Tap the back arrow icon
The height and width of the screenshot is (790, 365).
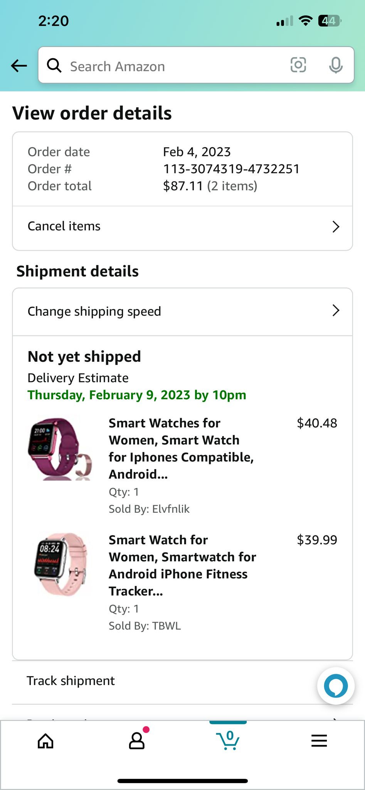coord(19,66)
